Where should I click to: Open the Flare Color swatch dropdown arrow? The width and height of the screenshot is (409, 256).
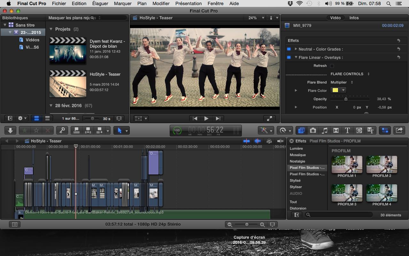[343, 90]
